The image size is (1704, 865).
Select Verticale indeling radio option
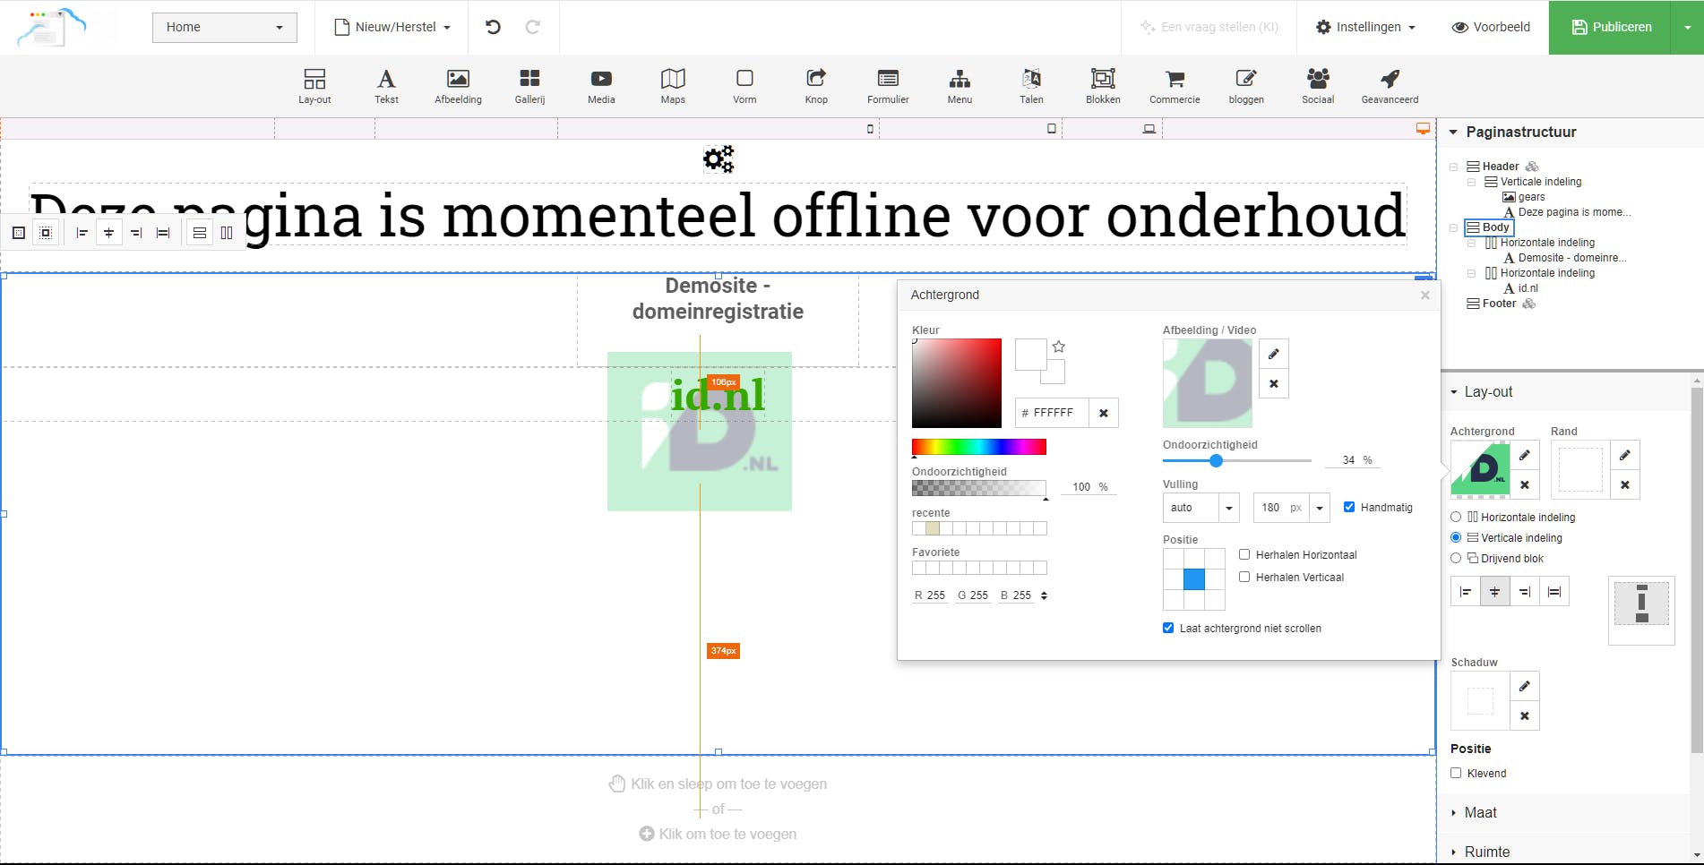pyautogui.click(x=1456, y=537)
